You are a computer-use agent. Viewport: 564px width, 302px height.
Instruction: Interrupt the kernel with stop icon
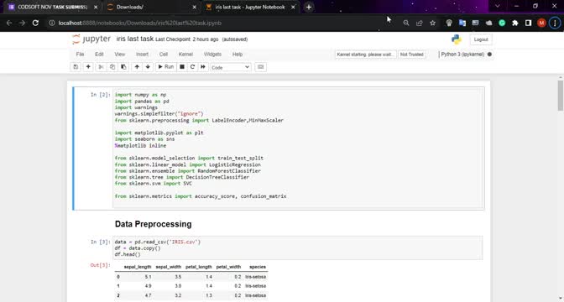(x=182, y=67)
